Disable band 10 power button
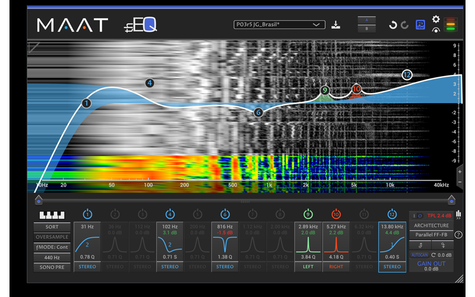 [x=336, y=214]
